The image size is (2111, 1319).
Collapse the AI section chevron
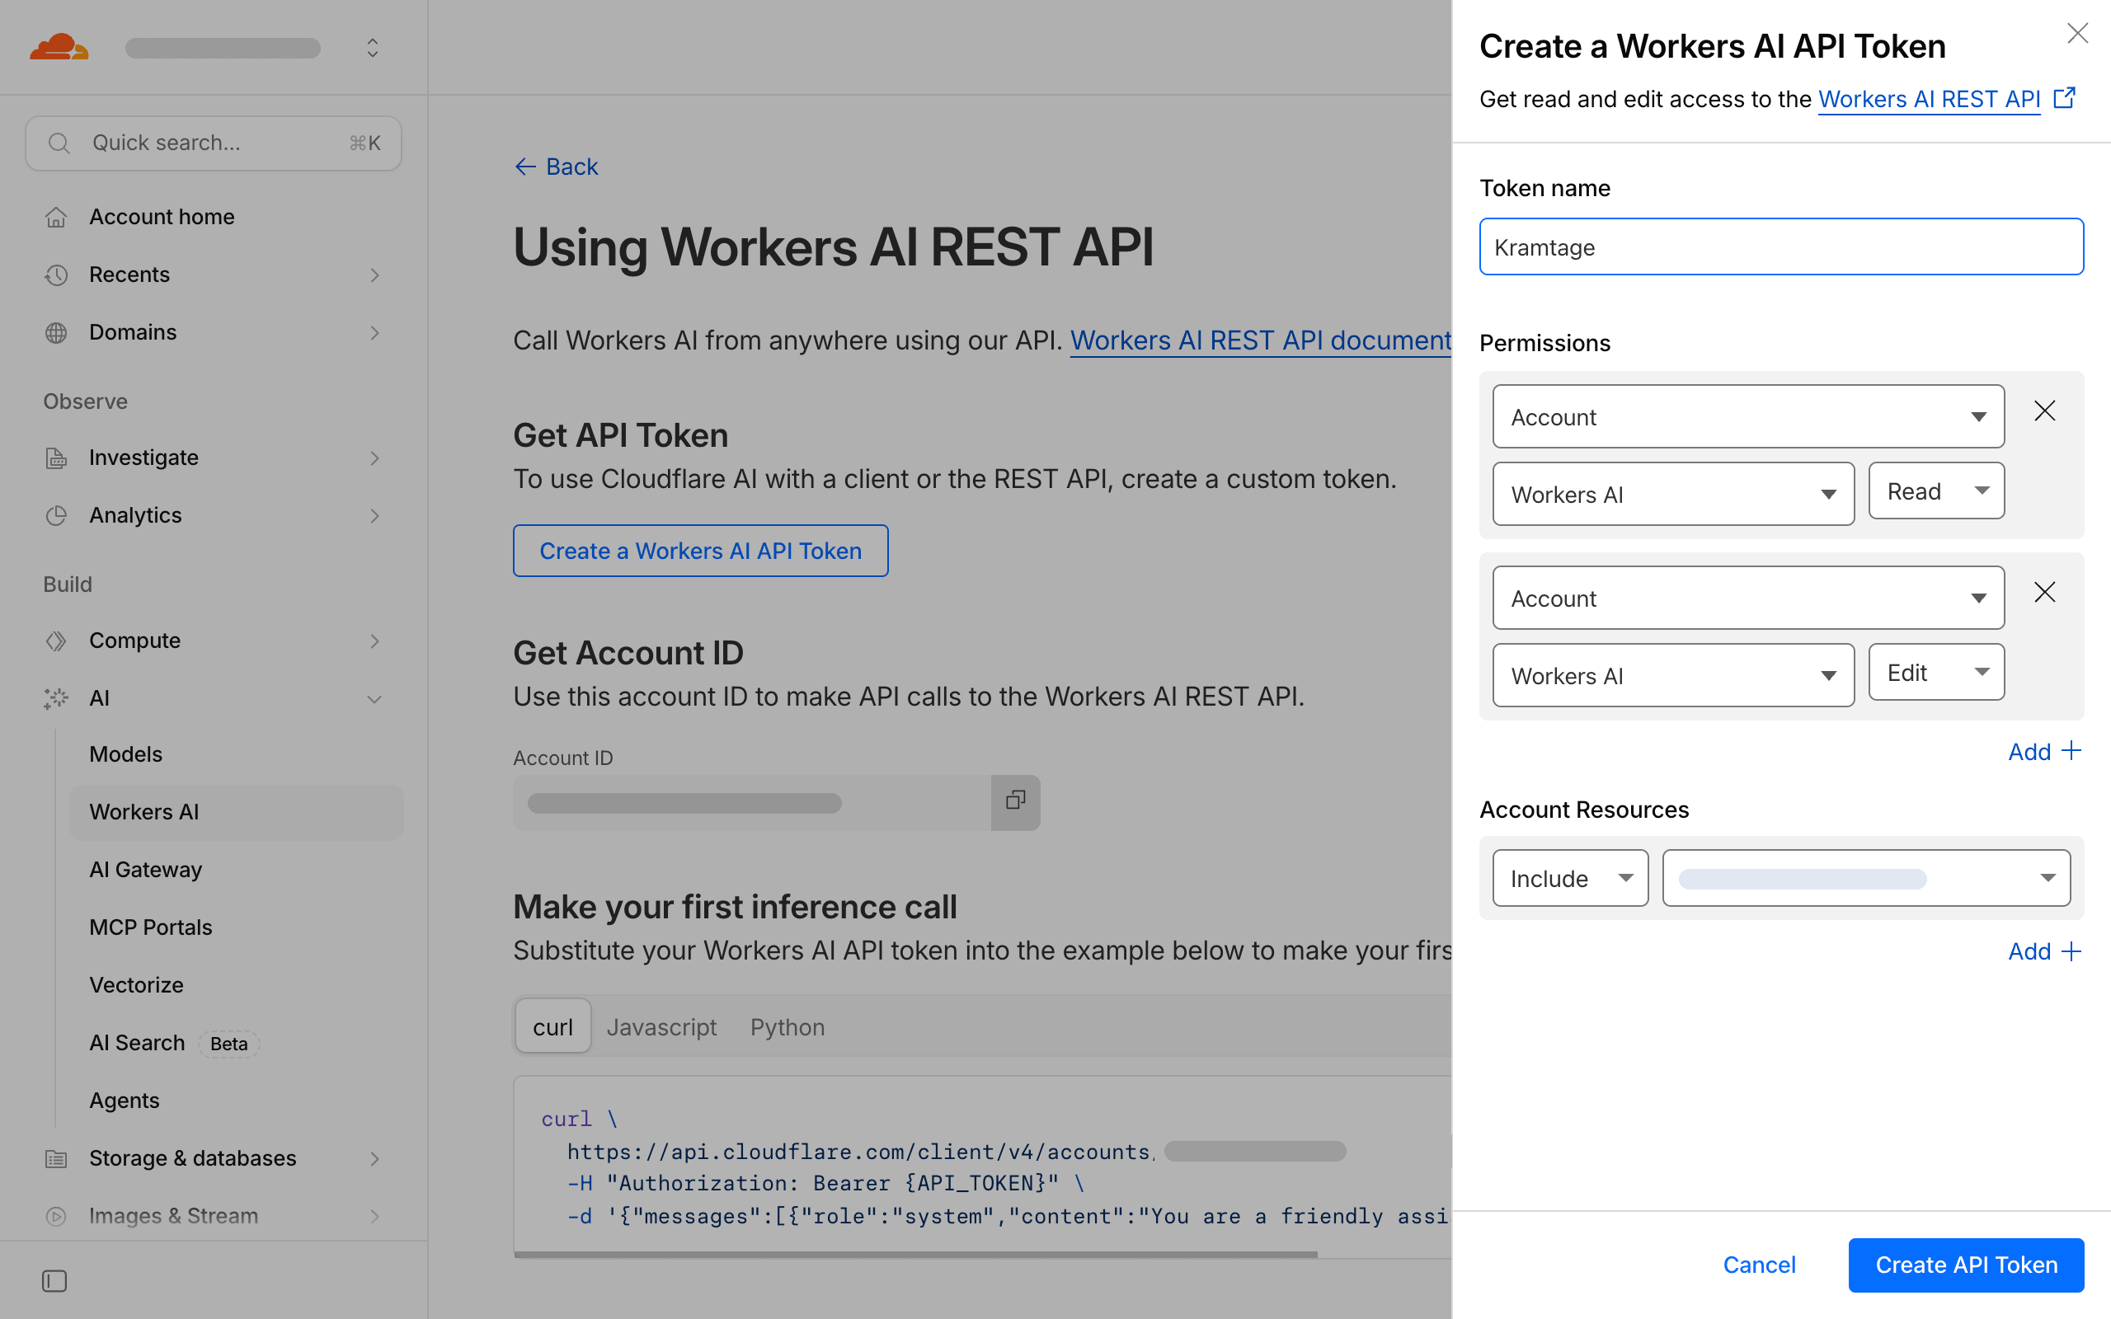[374, 699]
